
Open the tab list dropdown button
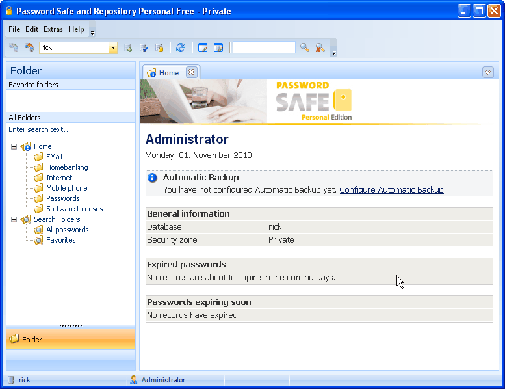coord(488,72)
